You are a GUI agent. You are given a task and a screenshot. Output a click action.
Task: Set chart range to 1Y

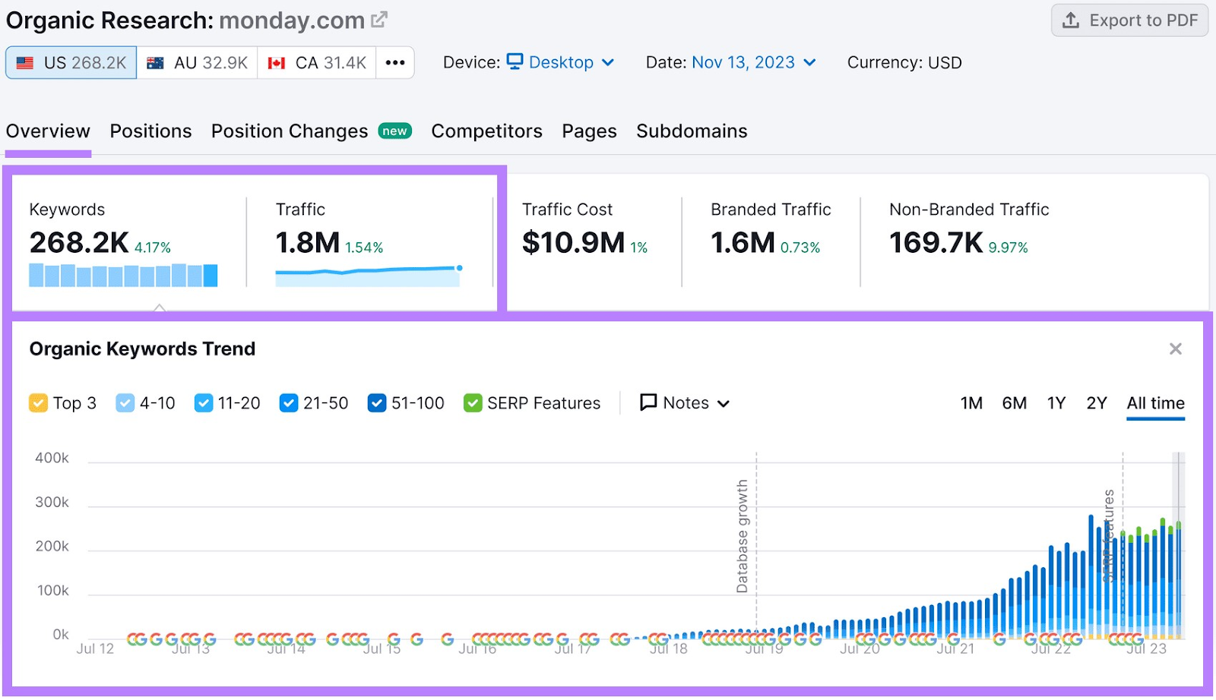[x=1056, y=403]
